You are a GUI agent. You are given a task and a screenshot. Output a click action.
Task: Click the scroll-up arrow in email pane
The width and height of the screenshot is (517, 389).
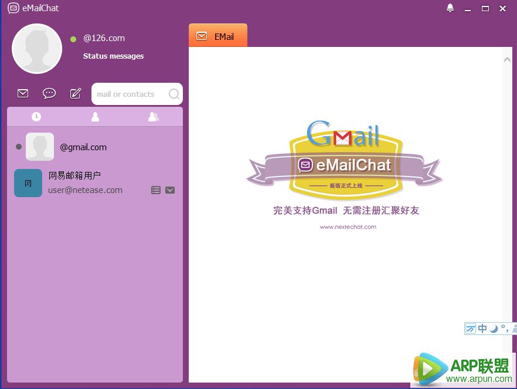click(x=508, y=60)
